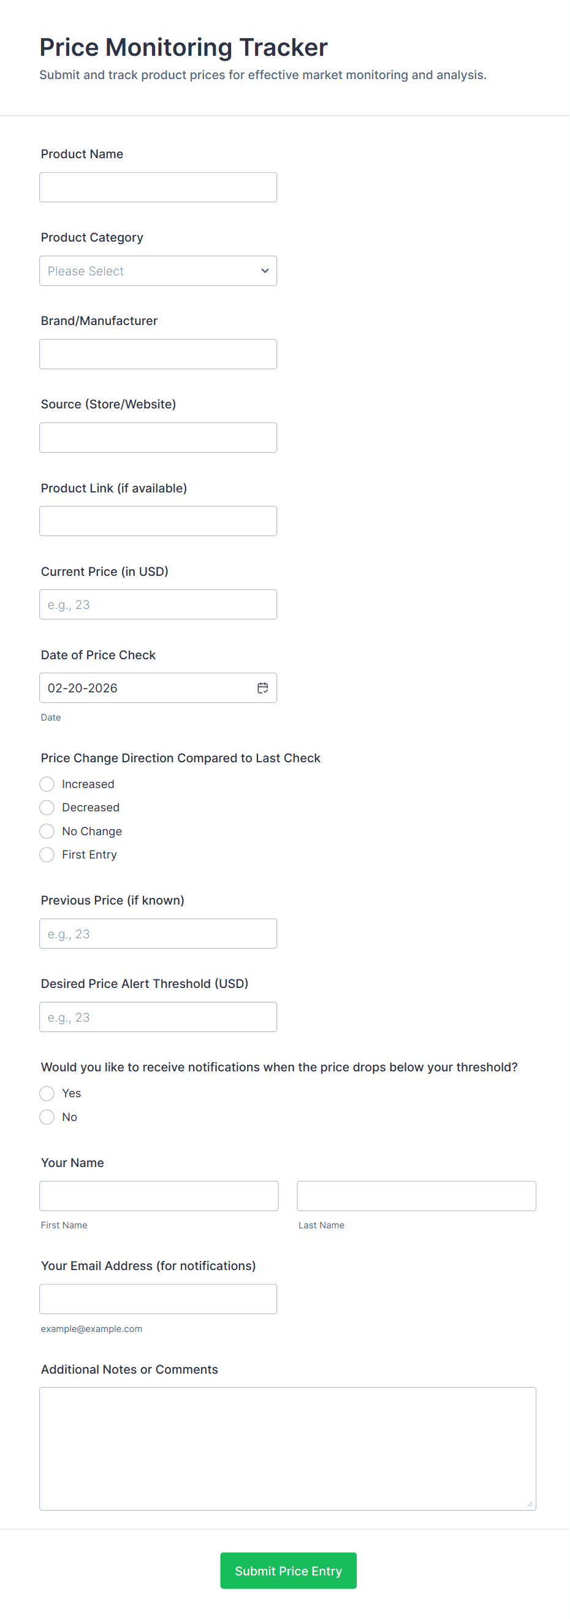The height and width of the screenshot is (1619, 570).
Task: Click the Source (Store/Website) field
Action: point(158,437)
